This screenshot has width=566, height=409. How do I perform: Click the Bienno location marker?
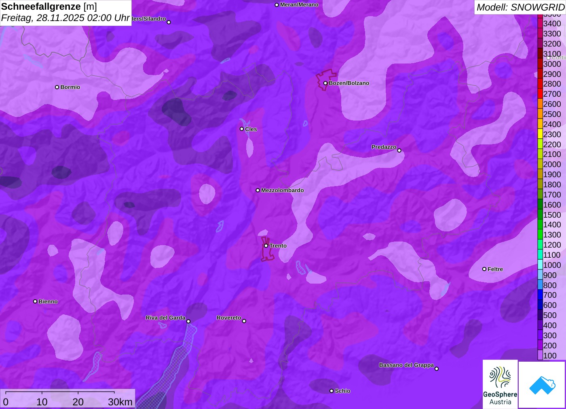point(35,301)
